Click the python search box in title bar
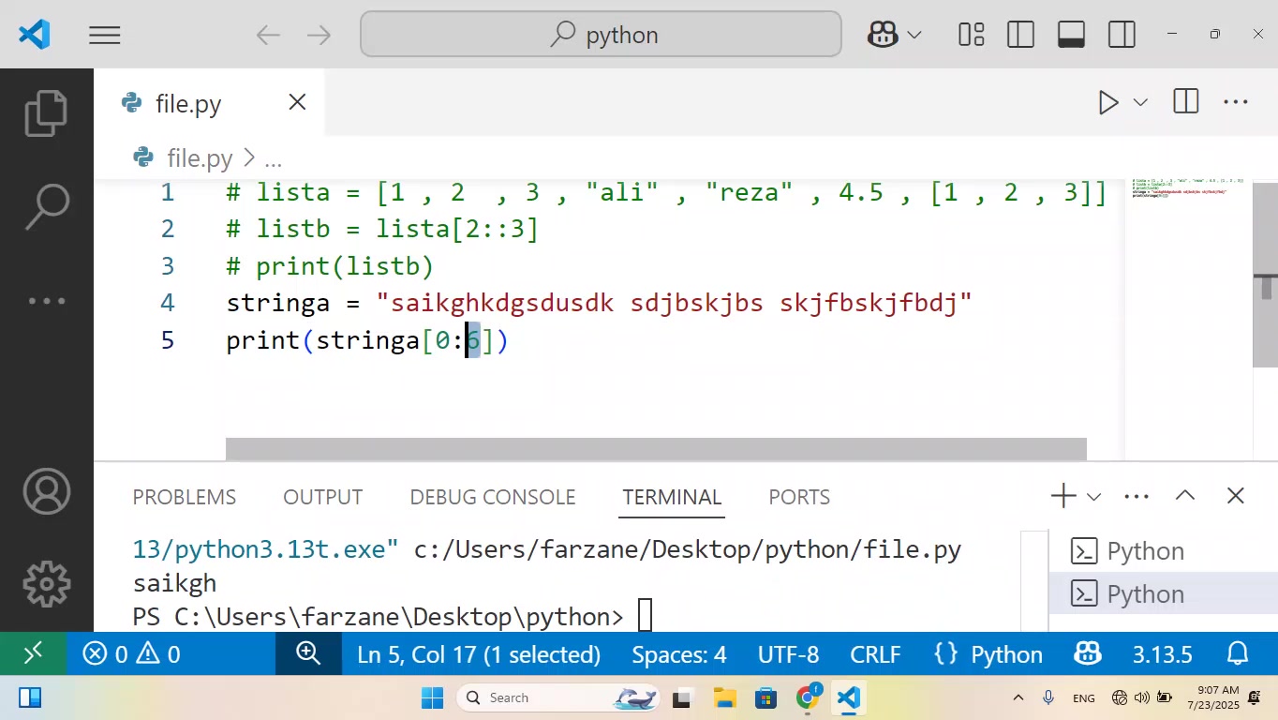The height and width of the screenshot is (720, 1278). click(x=601, y=35)
